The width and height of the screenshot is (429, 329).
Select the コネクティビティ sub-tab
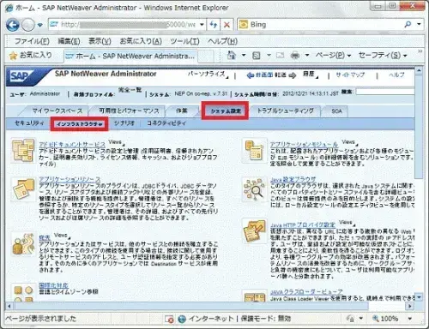click(166, 123)
